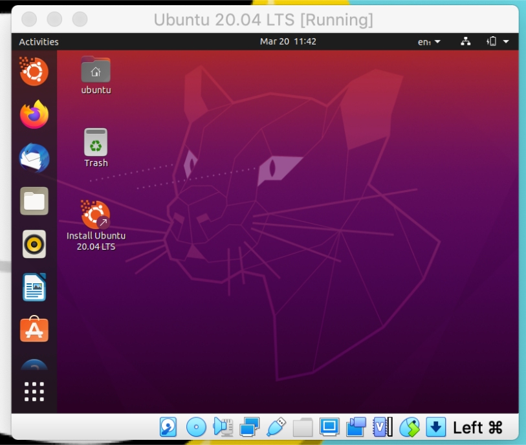526x445 pixels.
Task: Open the Files manager dock icon
Action: pyautogui.click(x=34, y=201)
